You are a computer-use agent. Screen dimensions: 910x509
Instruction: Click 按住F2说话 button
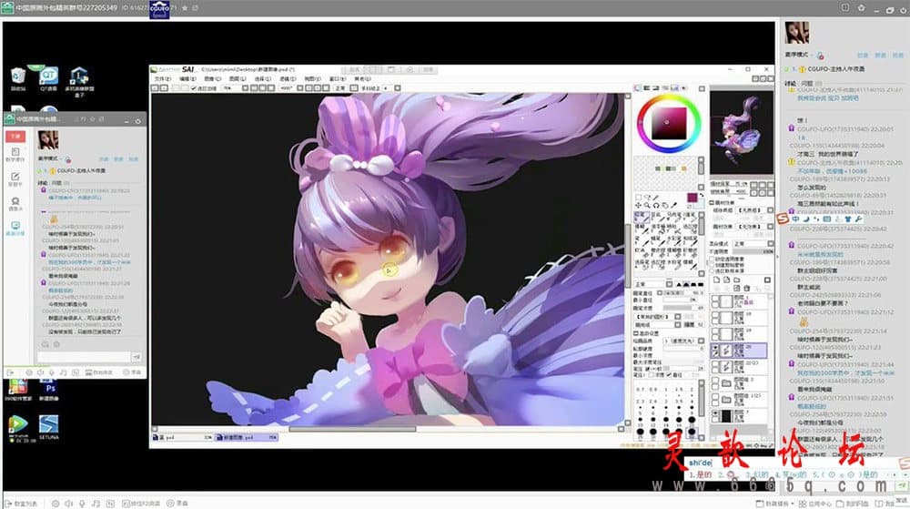pos(140,504)
